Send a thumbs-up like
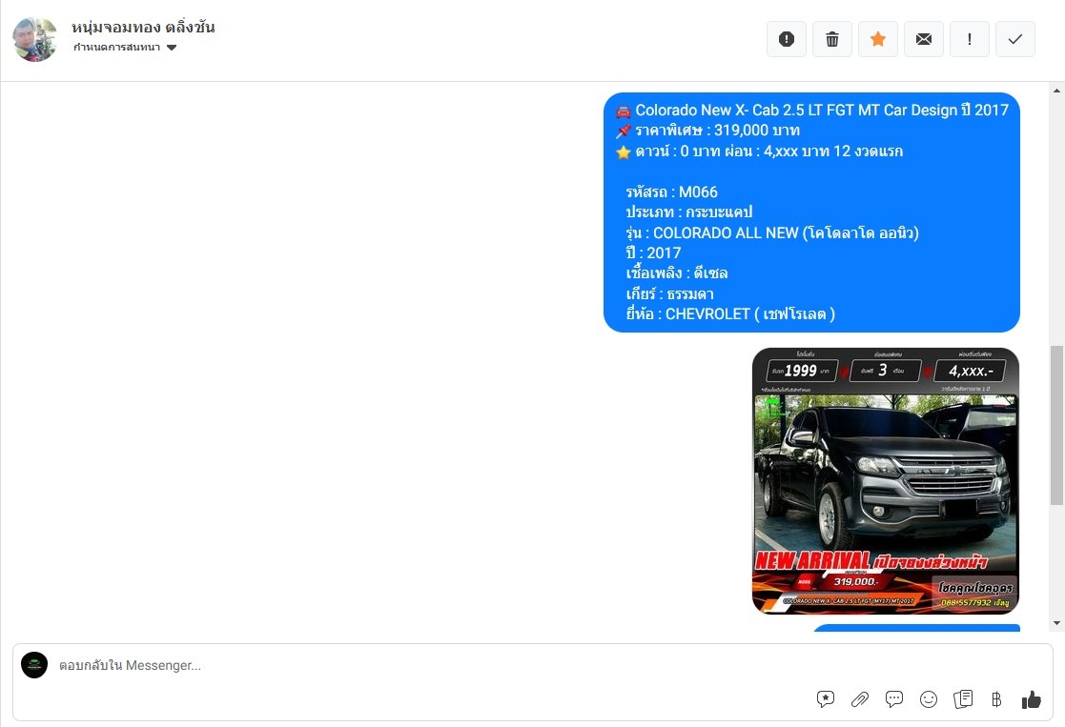This screenshot has height=727, width=1065. tap(1031, 700)
